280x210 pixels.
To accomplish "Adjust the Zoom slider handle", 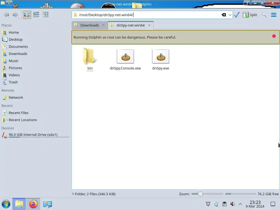I will (x=200, y=194).
